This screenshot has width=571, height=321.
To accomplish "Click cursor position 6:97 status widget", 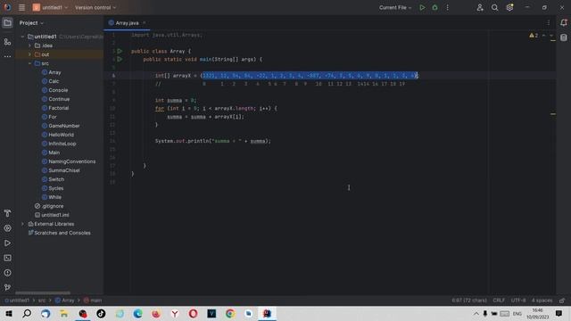I will click(469, 300).
